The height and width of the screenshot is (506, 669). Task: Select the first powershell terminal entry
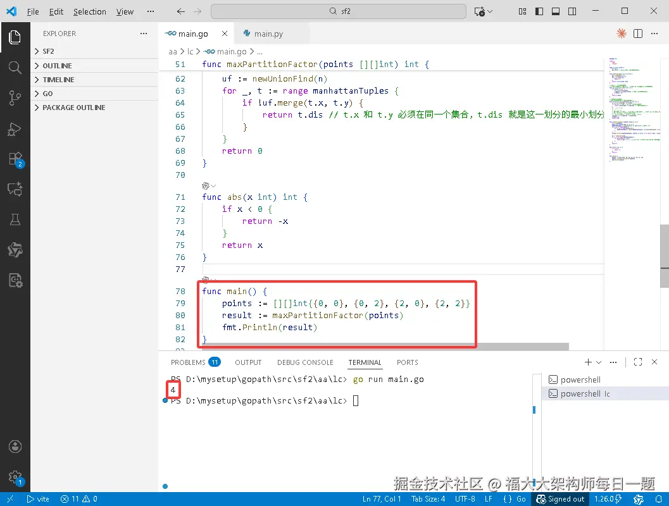(x=605, y=380)
